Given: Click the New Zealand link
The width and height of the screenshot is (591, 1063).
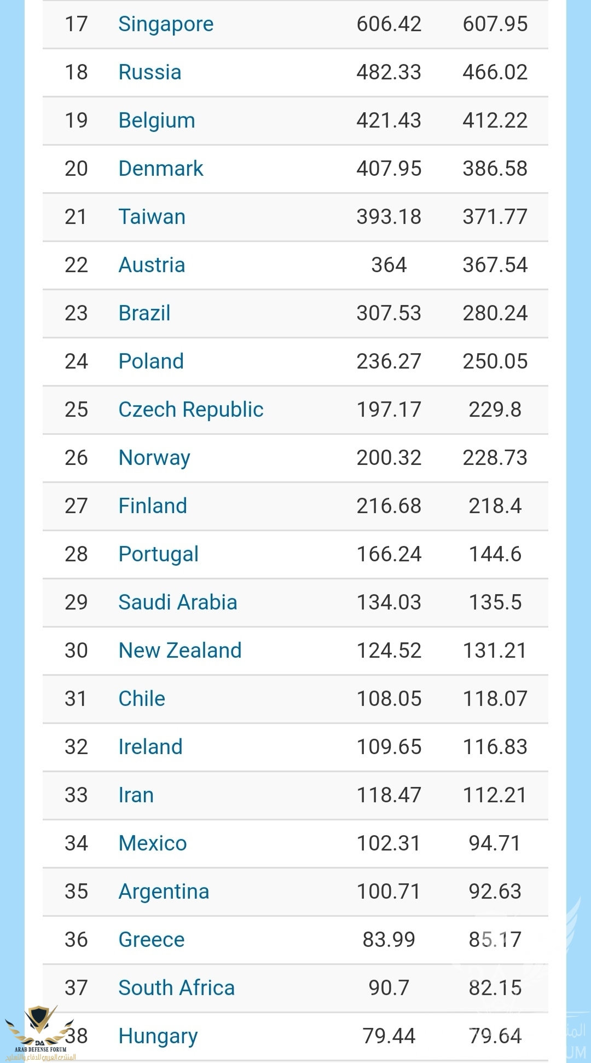Looking at the screenshot, I should click(x=180, y=651).
